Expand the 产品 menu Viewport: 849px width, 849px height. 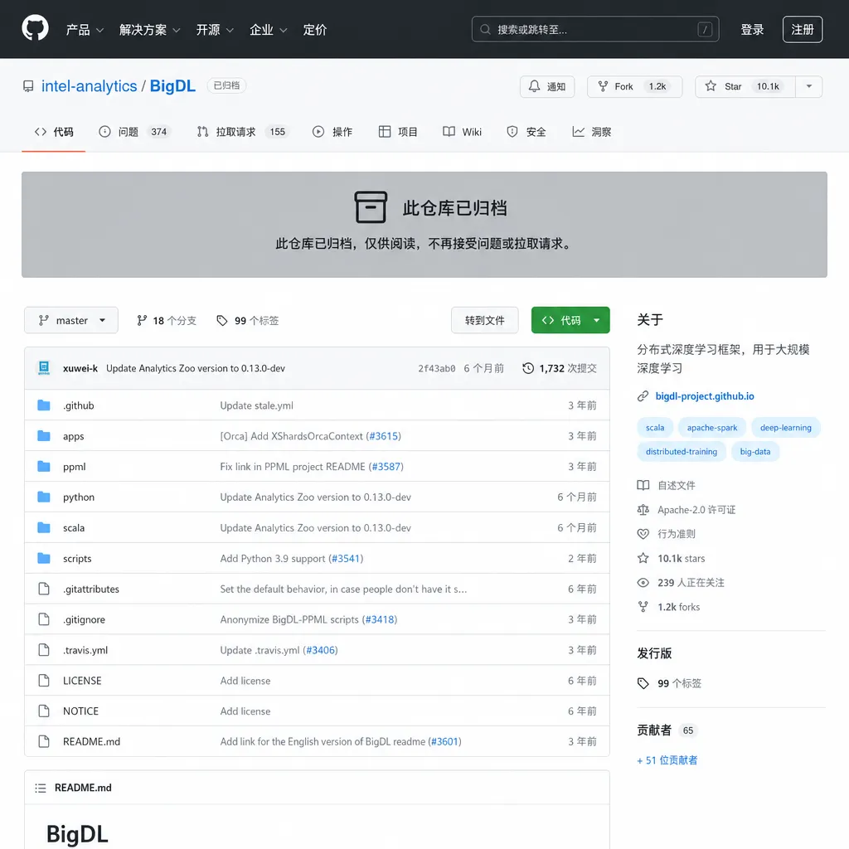[x=85, y=30]
